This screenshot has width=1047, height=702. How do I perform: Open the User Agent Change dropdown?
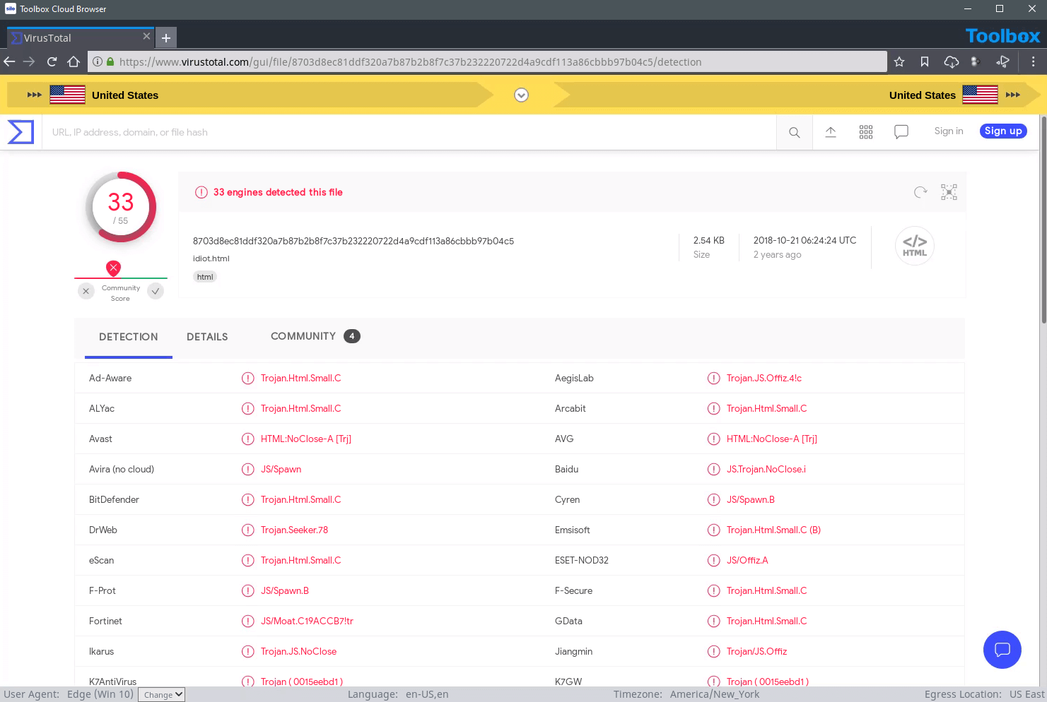click(x=161, y=695)
